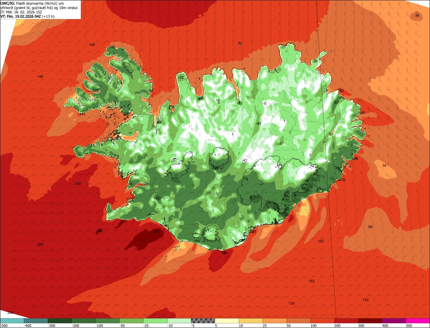The image size is (430, 328).
Task: Click the map value 152
Action: pyautogui.click(x=365, y=300)
